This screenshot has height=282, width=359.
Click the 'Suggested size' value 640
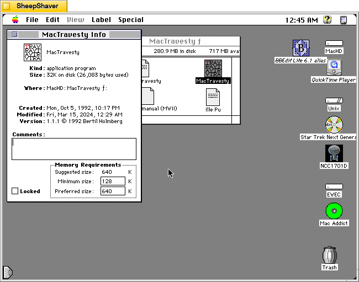click(107, 172)
